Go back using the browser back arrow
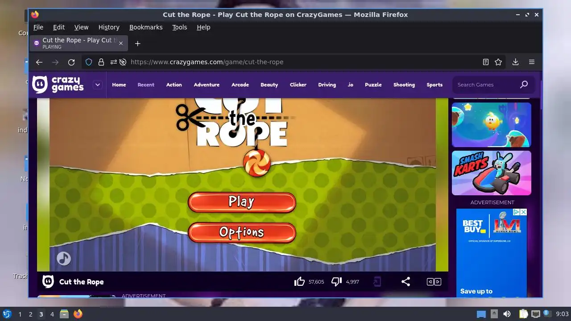This screenshot has width=571, height=321. tap(39, 62)
